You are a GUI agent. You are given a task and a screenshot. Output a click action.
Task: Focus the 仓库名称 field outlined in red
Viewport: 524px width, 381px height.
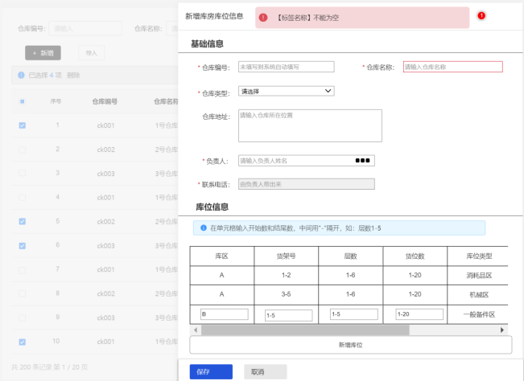click(453, 67)
